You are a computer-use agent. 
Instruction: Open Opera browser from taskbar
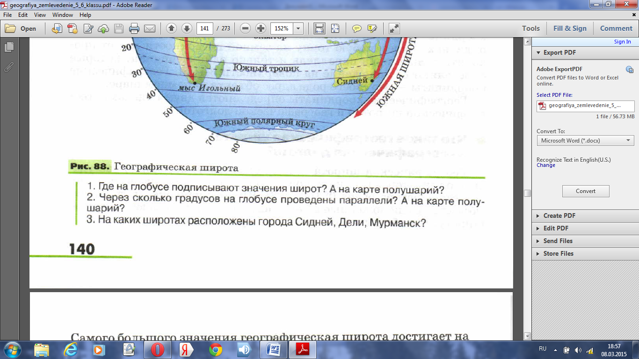click(158, 350)
